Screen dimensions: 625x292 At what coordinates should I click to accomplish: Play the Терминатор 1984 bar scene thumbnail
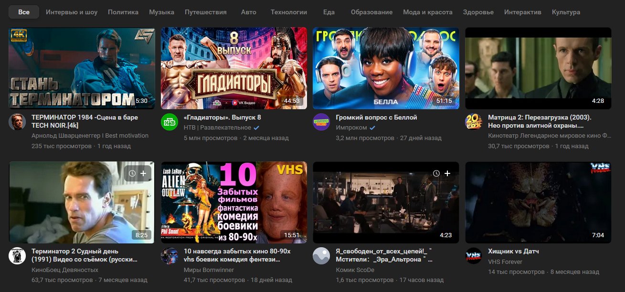pos(82,68)
